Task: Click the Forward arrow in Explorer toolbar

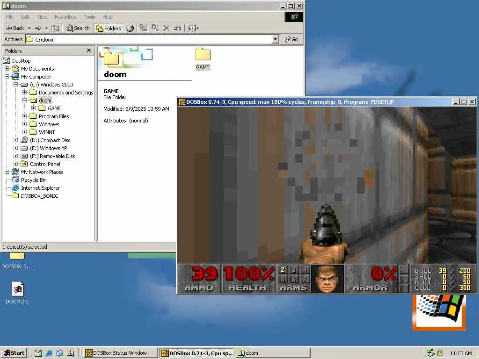Action: tap(38, 28)
